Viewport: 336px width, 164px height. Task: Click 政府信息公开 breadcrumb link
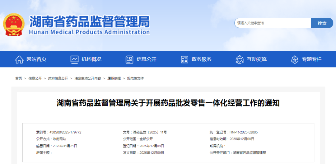click(58, 78)
